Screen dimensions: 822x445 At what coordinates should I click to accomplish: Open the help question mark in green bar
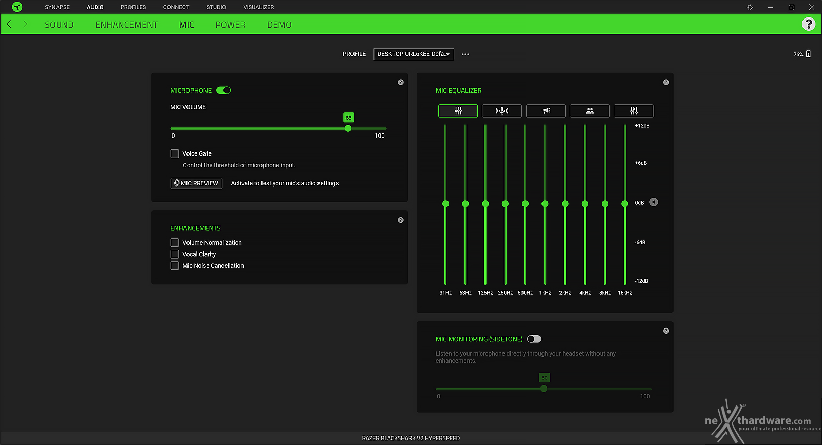(x=809, y=24)
